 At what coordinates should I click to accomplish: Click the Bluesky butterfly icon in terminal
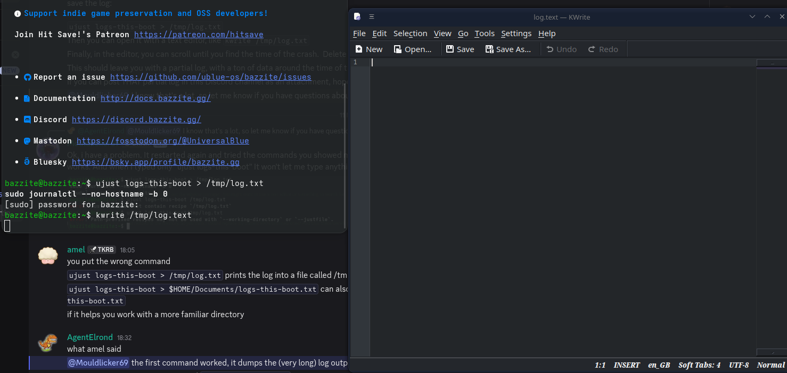click(x=28, y=162)
